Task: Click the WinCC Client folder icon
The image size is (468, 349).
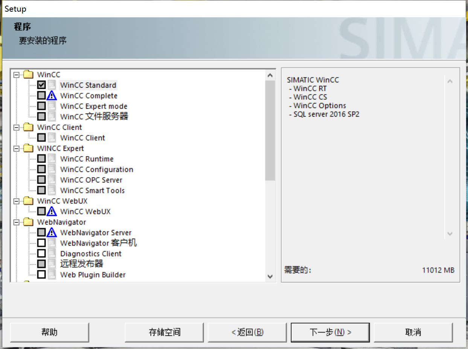Action: 29,127
